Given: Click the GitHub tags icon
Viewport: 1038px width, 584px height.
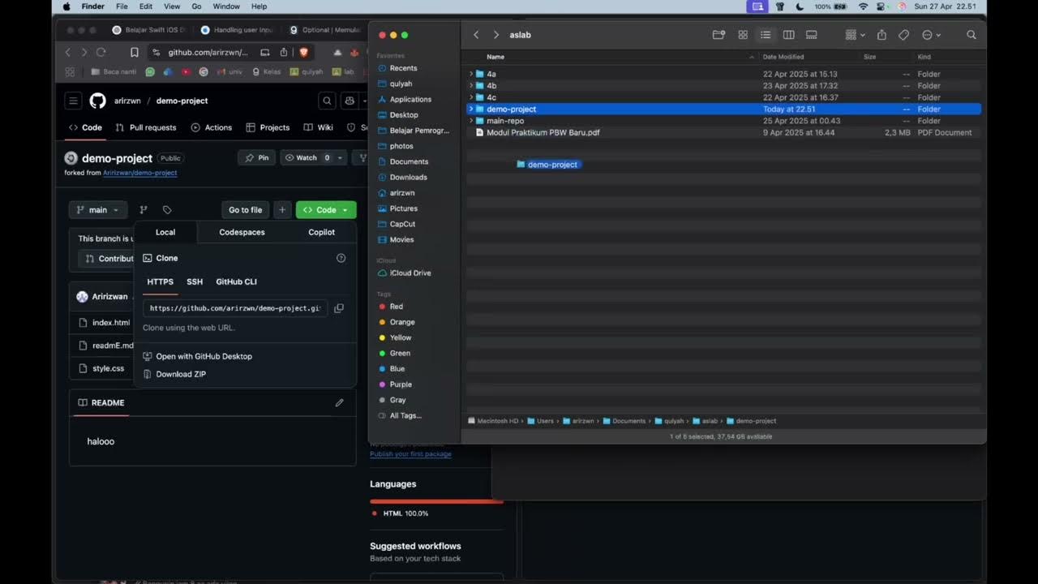Looking at the screenshot, I should [167, 210].
